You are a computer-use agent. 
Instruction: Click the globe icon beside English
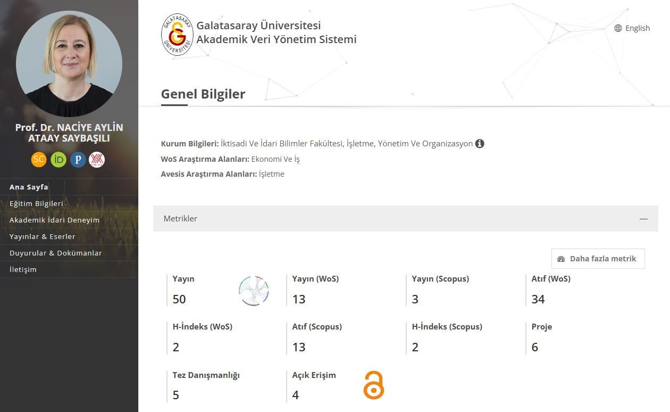click(617, 28)
